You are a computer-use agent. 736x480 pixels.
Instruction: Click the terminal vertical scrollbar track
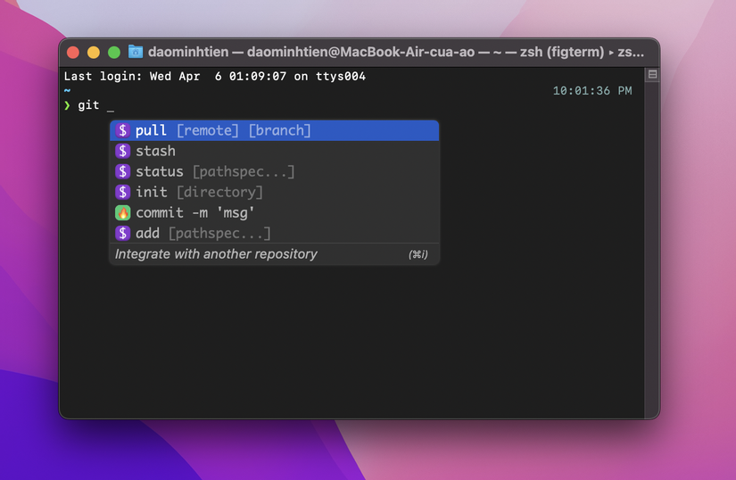click(652, 249)
